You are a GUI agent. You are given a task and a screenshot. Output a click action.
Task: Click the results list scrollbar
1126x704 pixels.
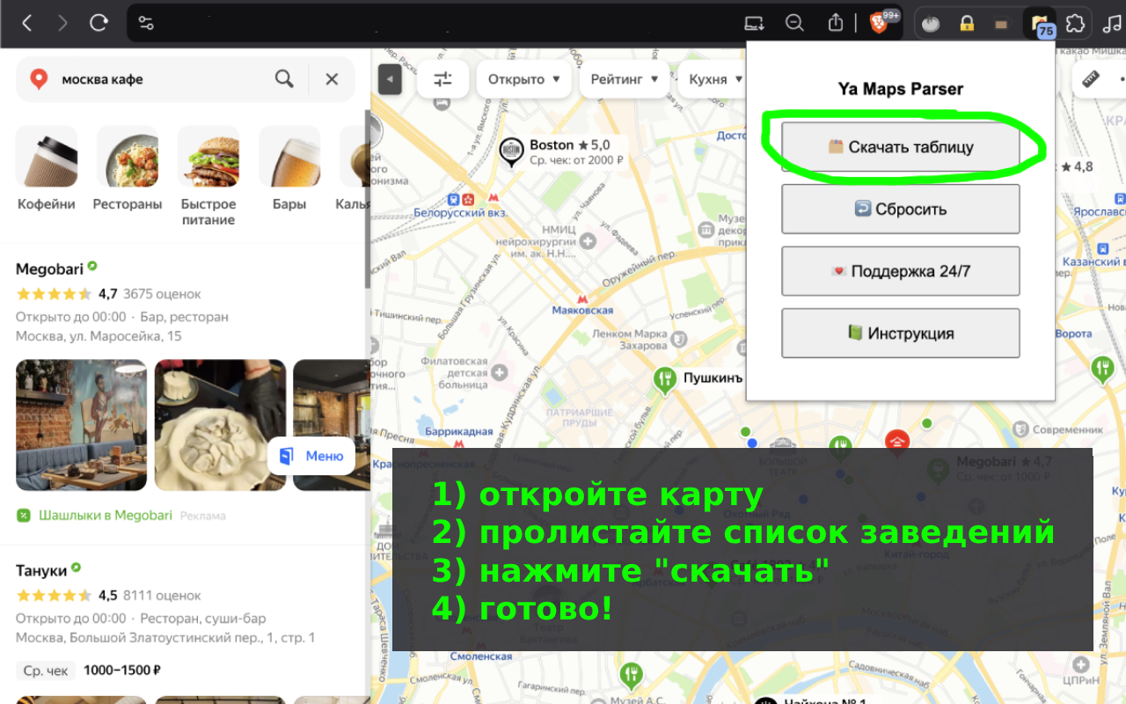coord(368,200)
